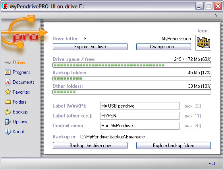This screenshot has height=170, width=224.
Task: Click the 249 / 172 Mb (69%) value
Action: pyautogui.click(x=193, y=59)
